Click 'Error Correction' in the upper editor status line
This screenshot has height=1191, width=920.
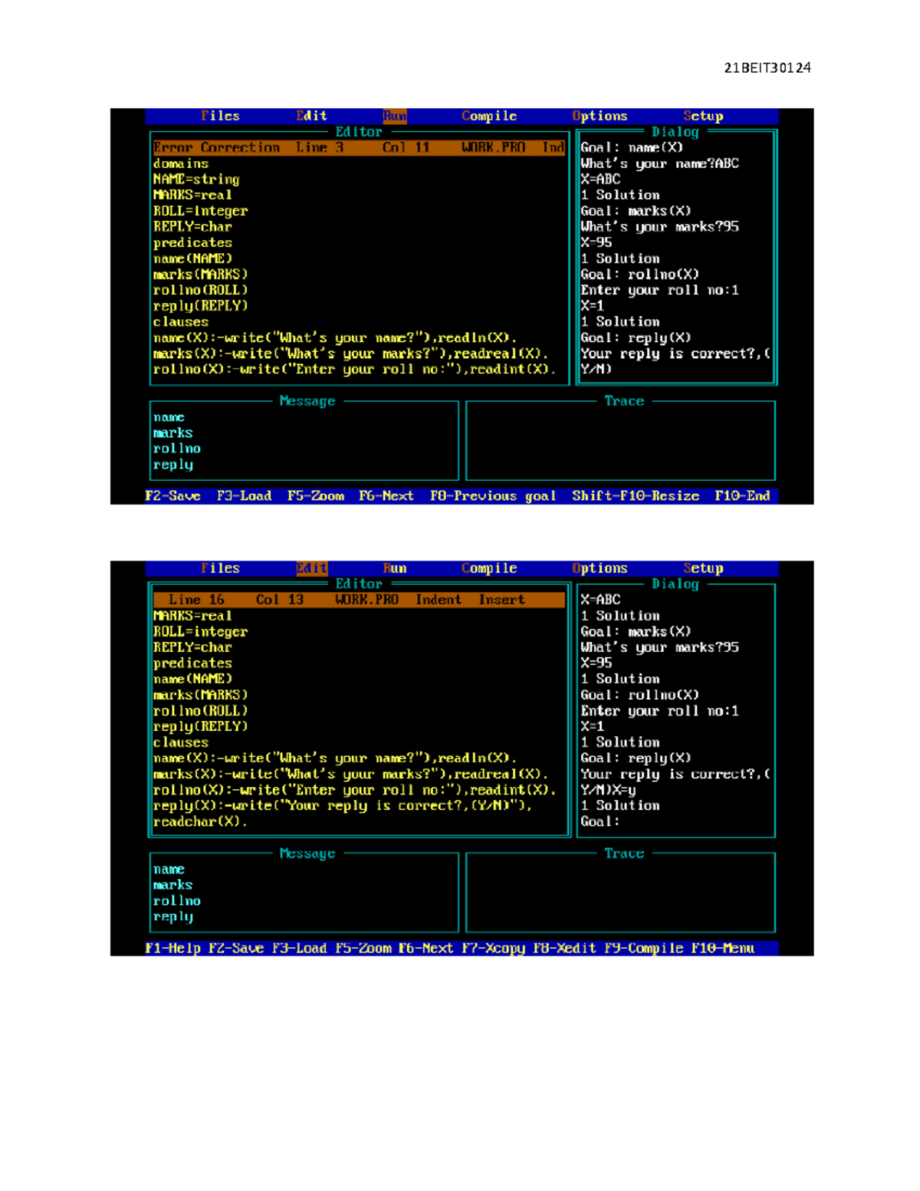tap(216, 147)
